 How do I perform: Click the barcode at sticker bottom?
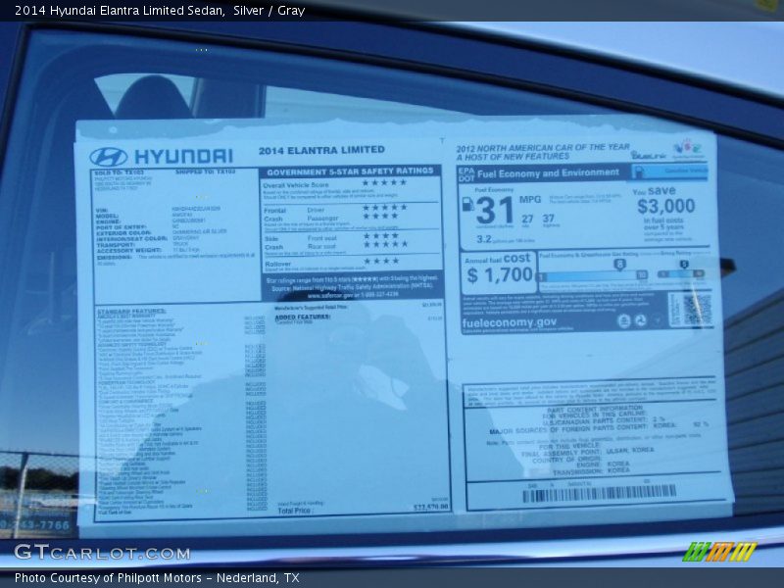(x=599, y=494)
